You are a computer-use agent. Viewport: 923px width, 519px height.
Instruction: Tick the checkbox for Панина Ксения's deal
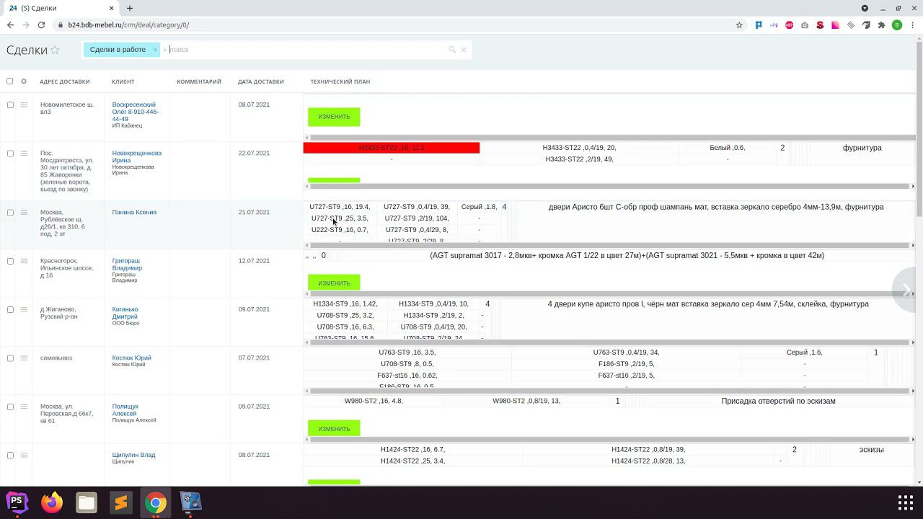coord(10,213)
